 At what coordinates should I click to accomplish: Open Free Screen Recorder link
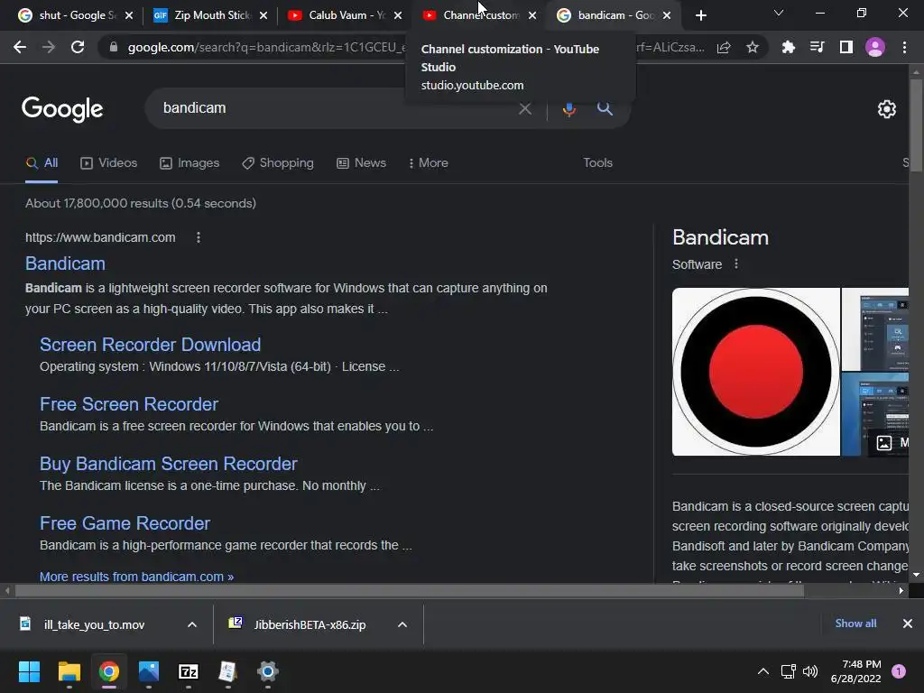tap(129, 404)
